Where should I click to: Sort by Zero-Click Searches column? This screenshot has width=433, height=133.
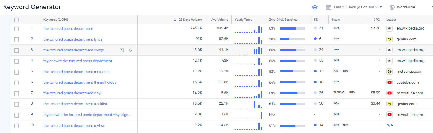283,20
